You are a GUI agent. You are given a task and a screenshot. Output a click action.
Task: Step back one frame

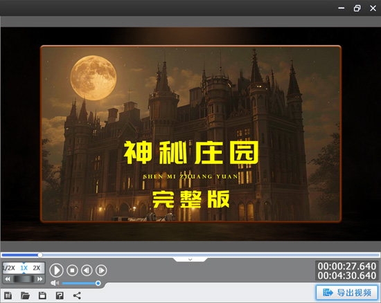[87, 270]
